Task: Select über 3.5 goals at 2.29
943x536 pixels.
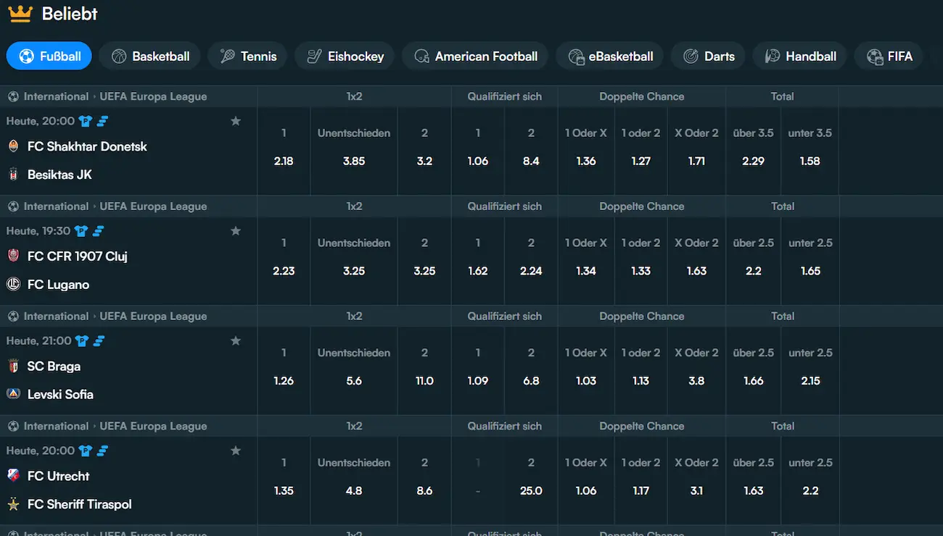Action: pos(754,151)
